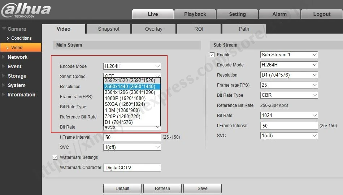Choose SXGA (1280*1024) resolution option
The height and width of the screenshot is (195, 343).
[x=132, y=104]
